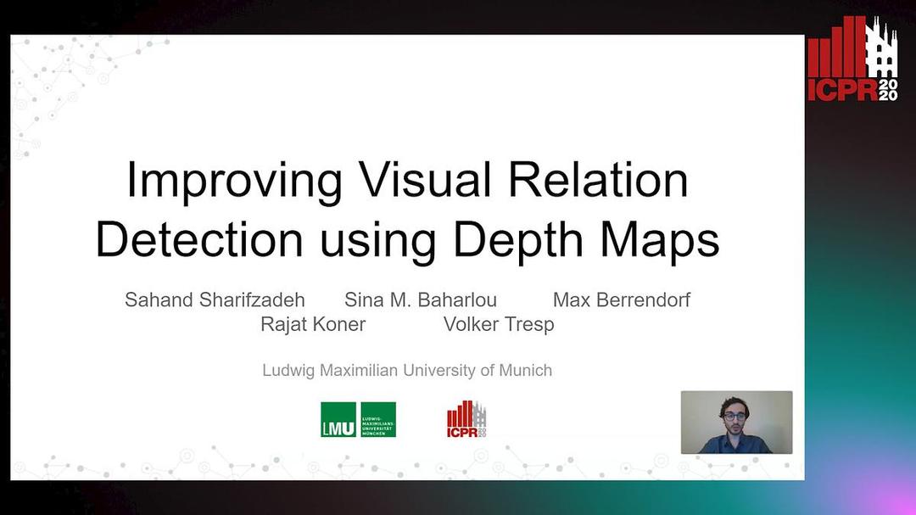Select the LMU green university logo

pyautogui.click(x=358, y=420)
